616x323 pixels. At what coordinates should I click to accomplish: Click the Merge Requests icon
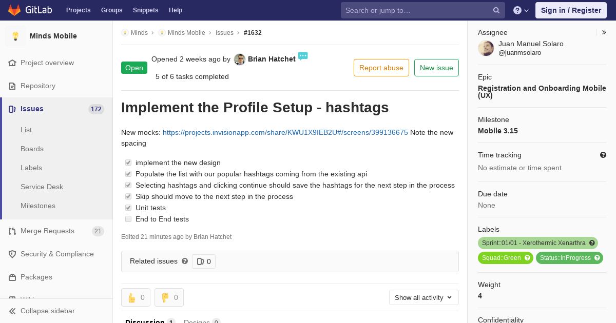12,231
